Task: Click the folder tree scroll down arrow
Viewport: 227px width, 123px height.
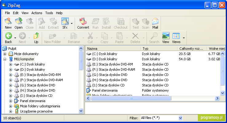Action: [x=81, y=111]
